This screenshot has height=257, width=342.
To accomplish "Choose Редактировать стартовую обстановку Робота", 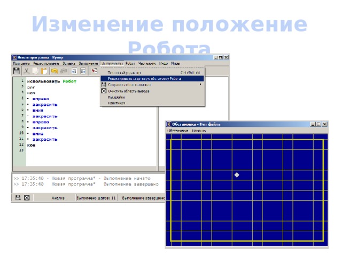I will [152, 79].
